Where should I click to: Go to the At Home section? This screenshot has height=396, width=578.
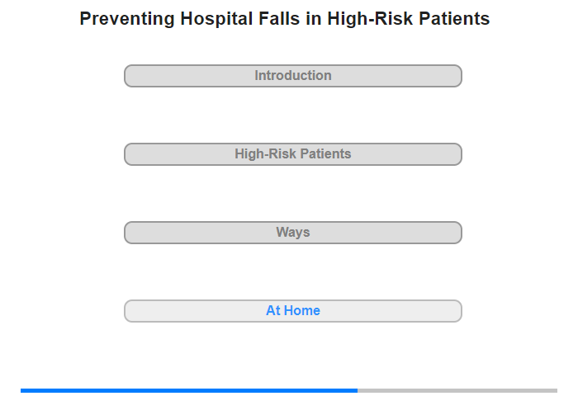click(x=292, y=311)
